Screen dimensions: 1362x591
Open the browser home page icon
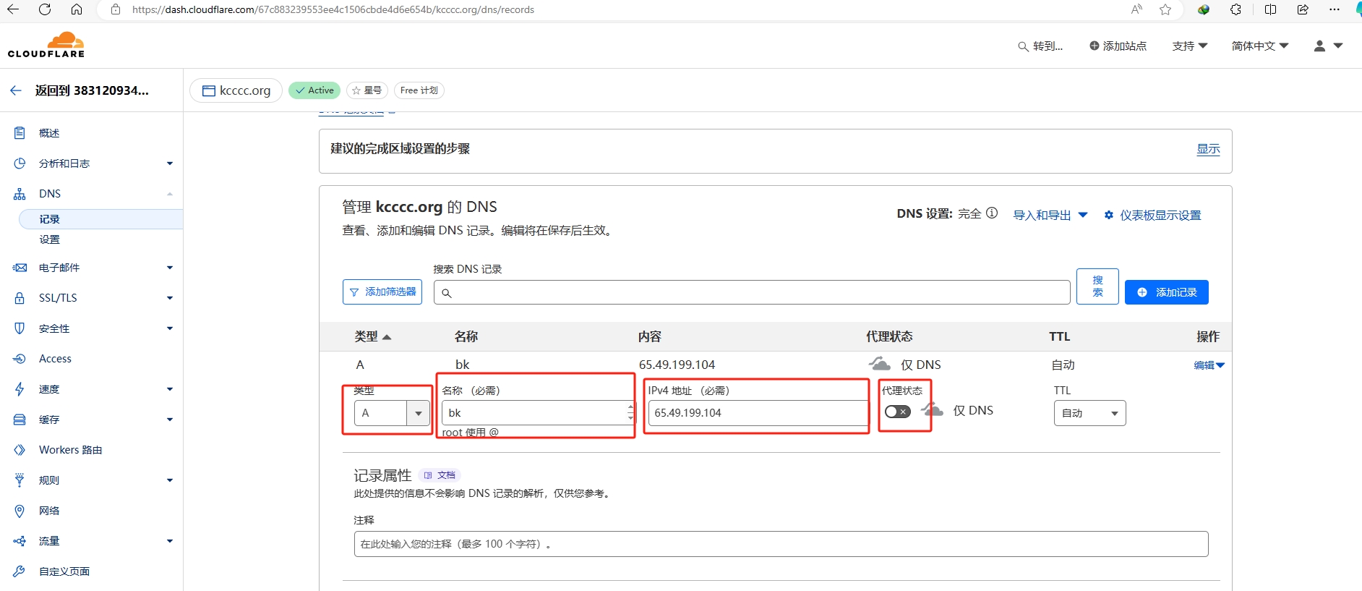click(x=77, y=9)
